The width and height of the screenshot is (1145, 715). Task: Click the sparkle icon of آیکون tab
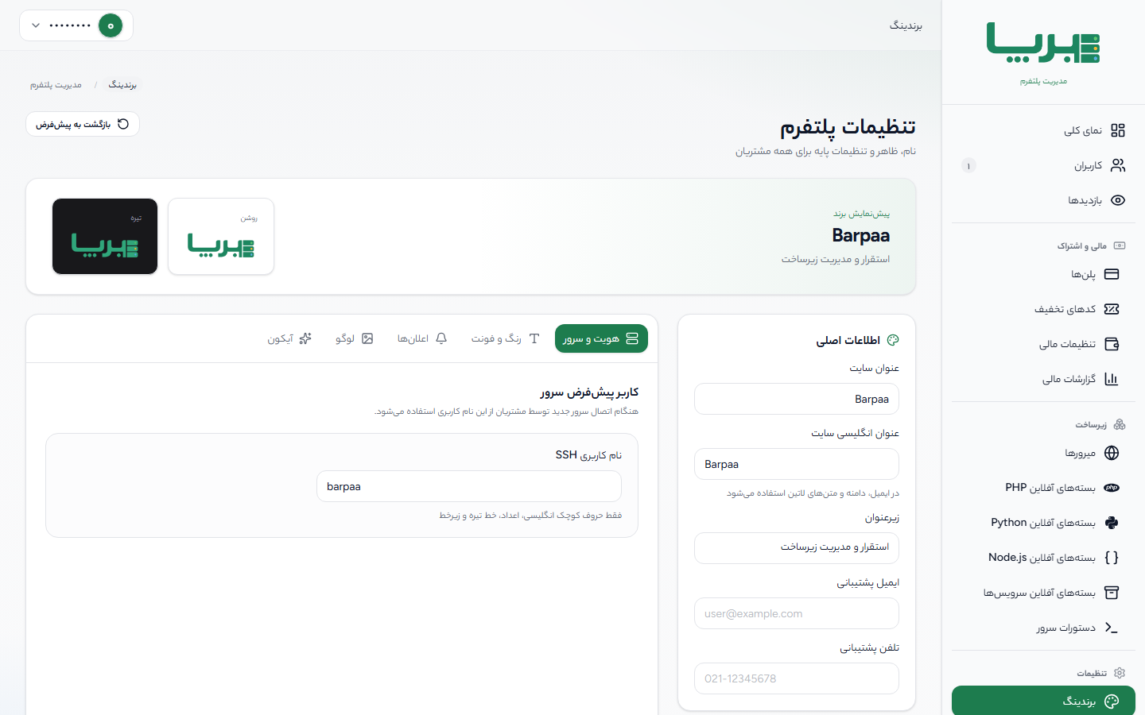point(305,338)
